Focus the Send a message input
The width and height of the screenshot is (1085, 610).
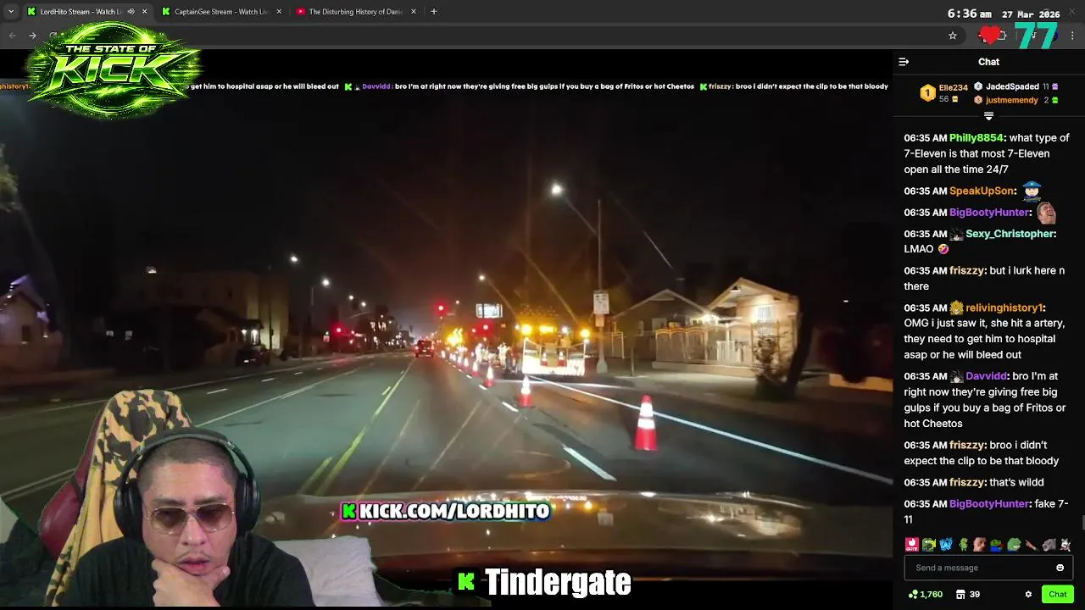pyautogui.click(x=988, y=568)
